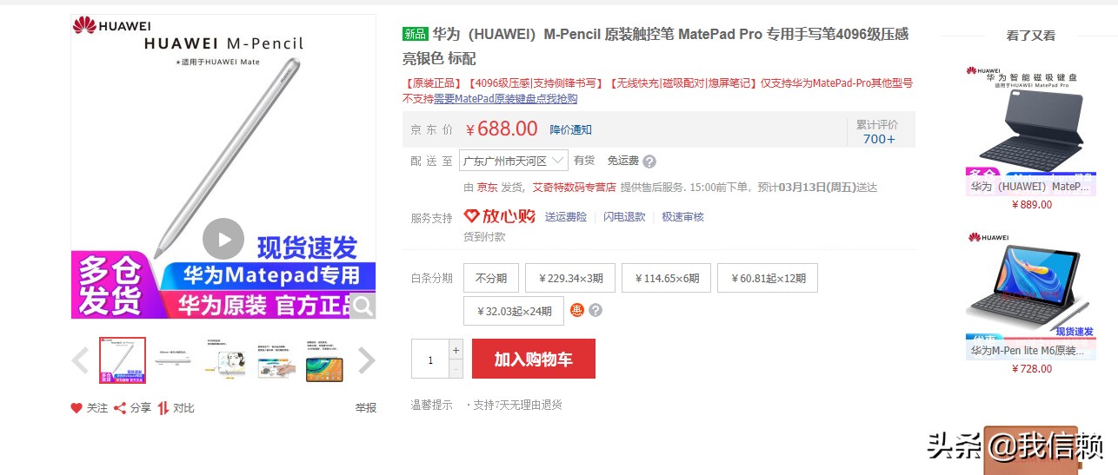Open the 降价通知 price drop notice link
Screen dimensions: 1118x475
coord(570,130)
